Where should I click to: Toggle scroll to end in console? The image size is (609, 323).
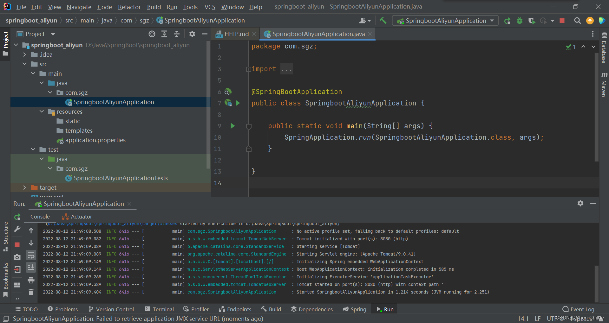click(31, 268)
